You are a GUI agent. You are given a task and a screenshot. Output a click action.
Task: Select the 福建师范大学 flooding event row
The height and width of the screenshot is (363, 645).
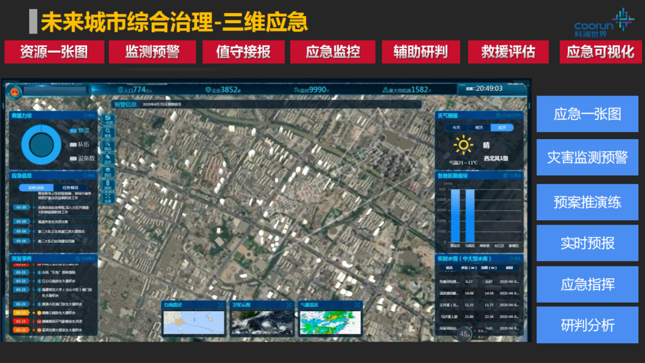[54, 293]
